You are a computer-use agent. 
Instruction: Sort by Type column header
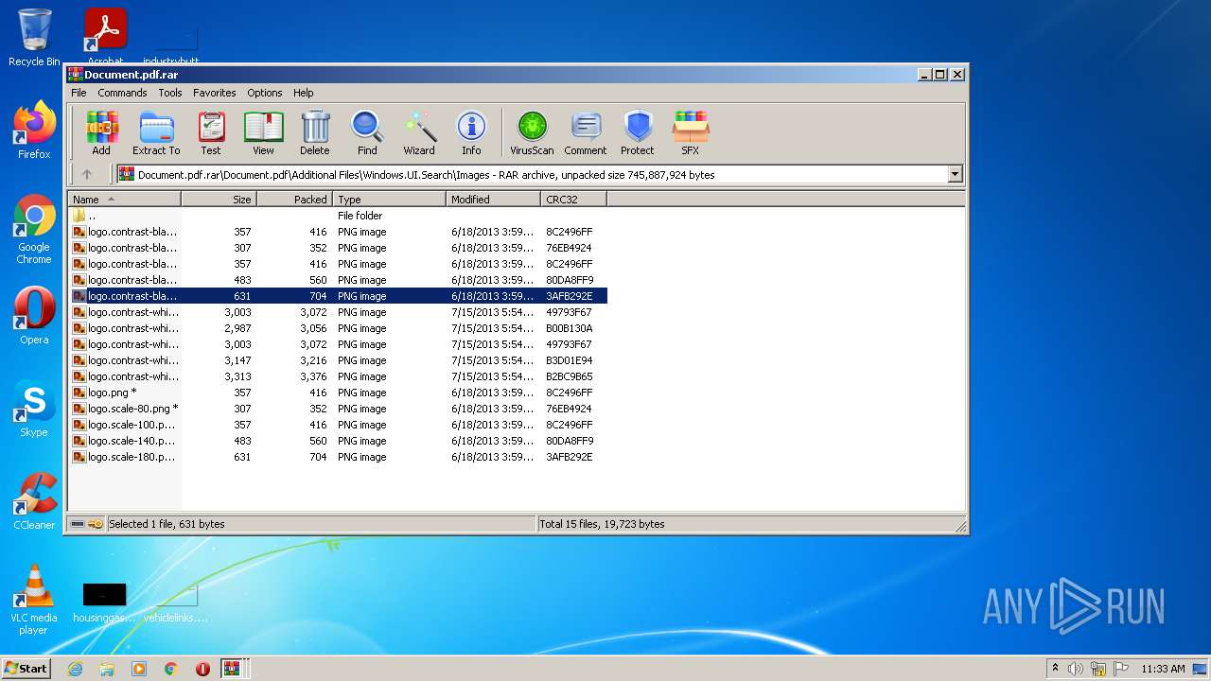[389, 200]
